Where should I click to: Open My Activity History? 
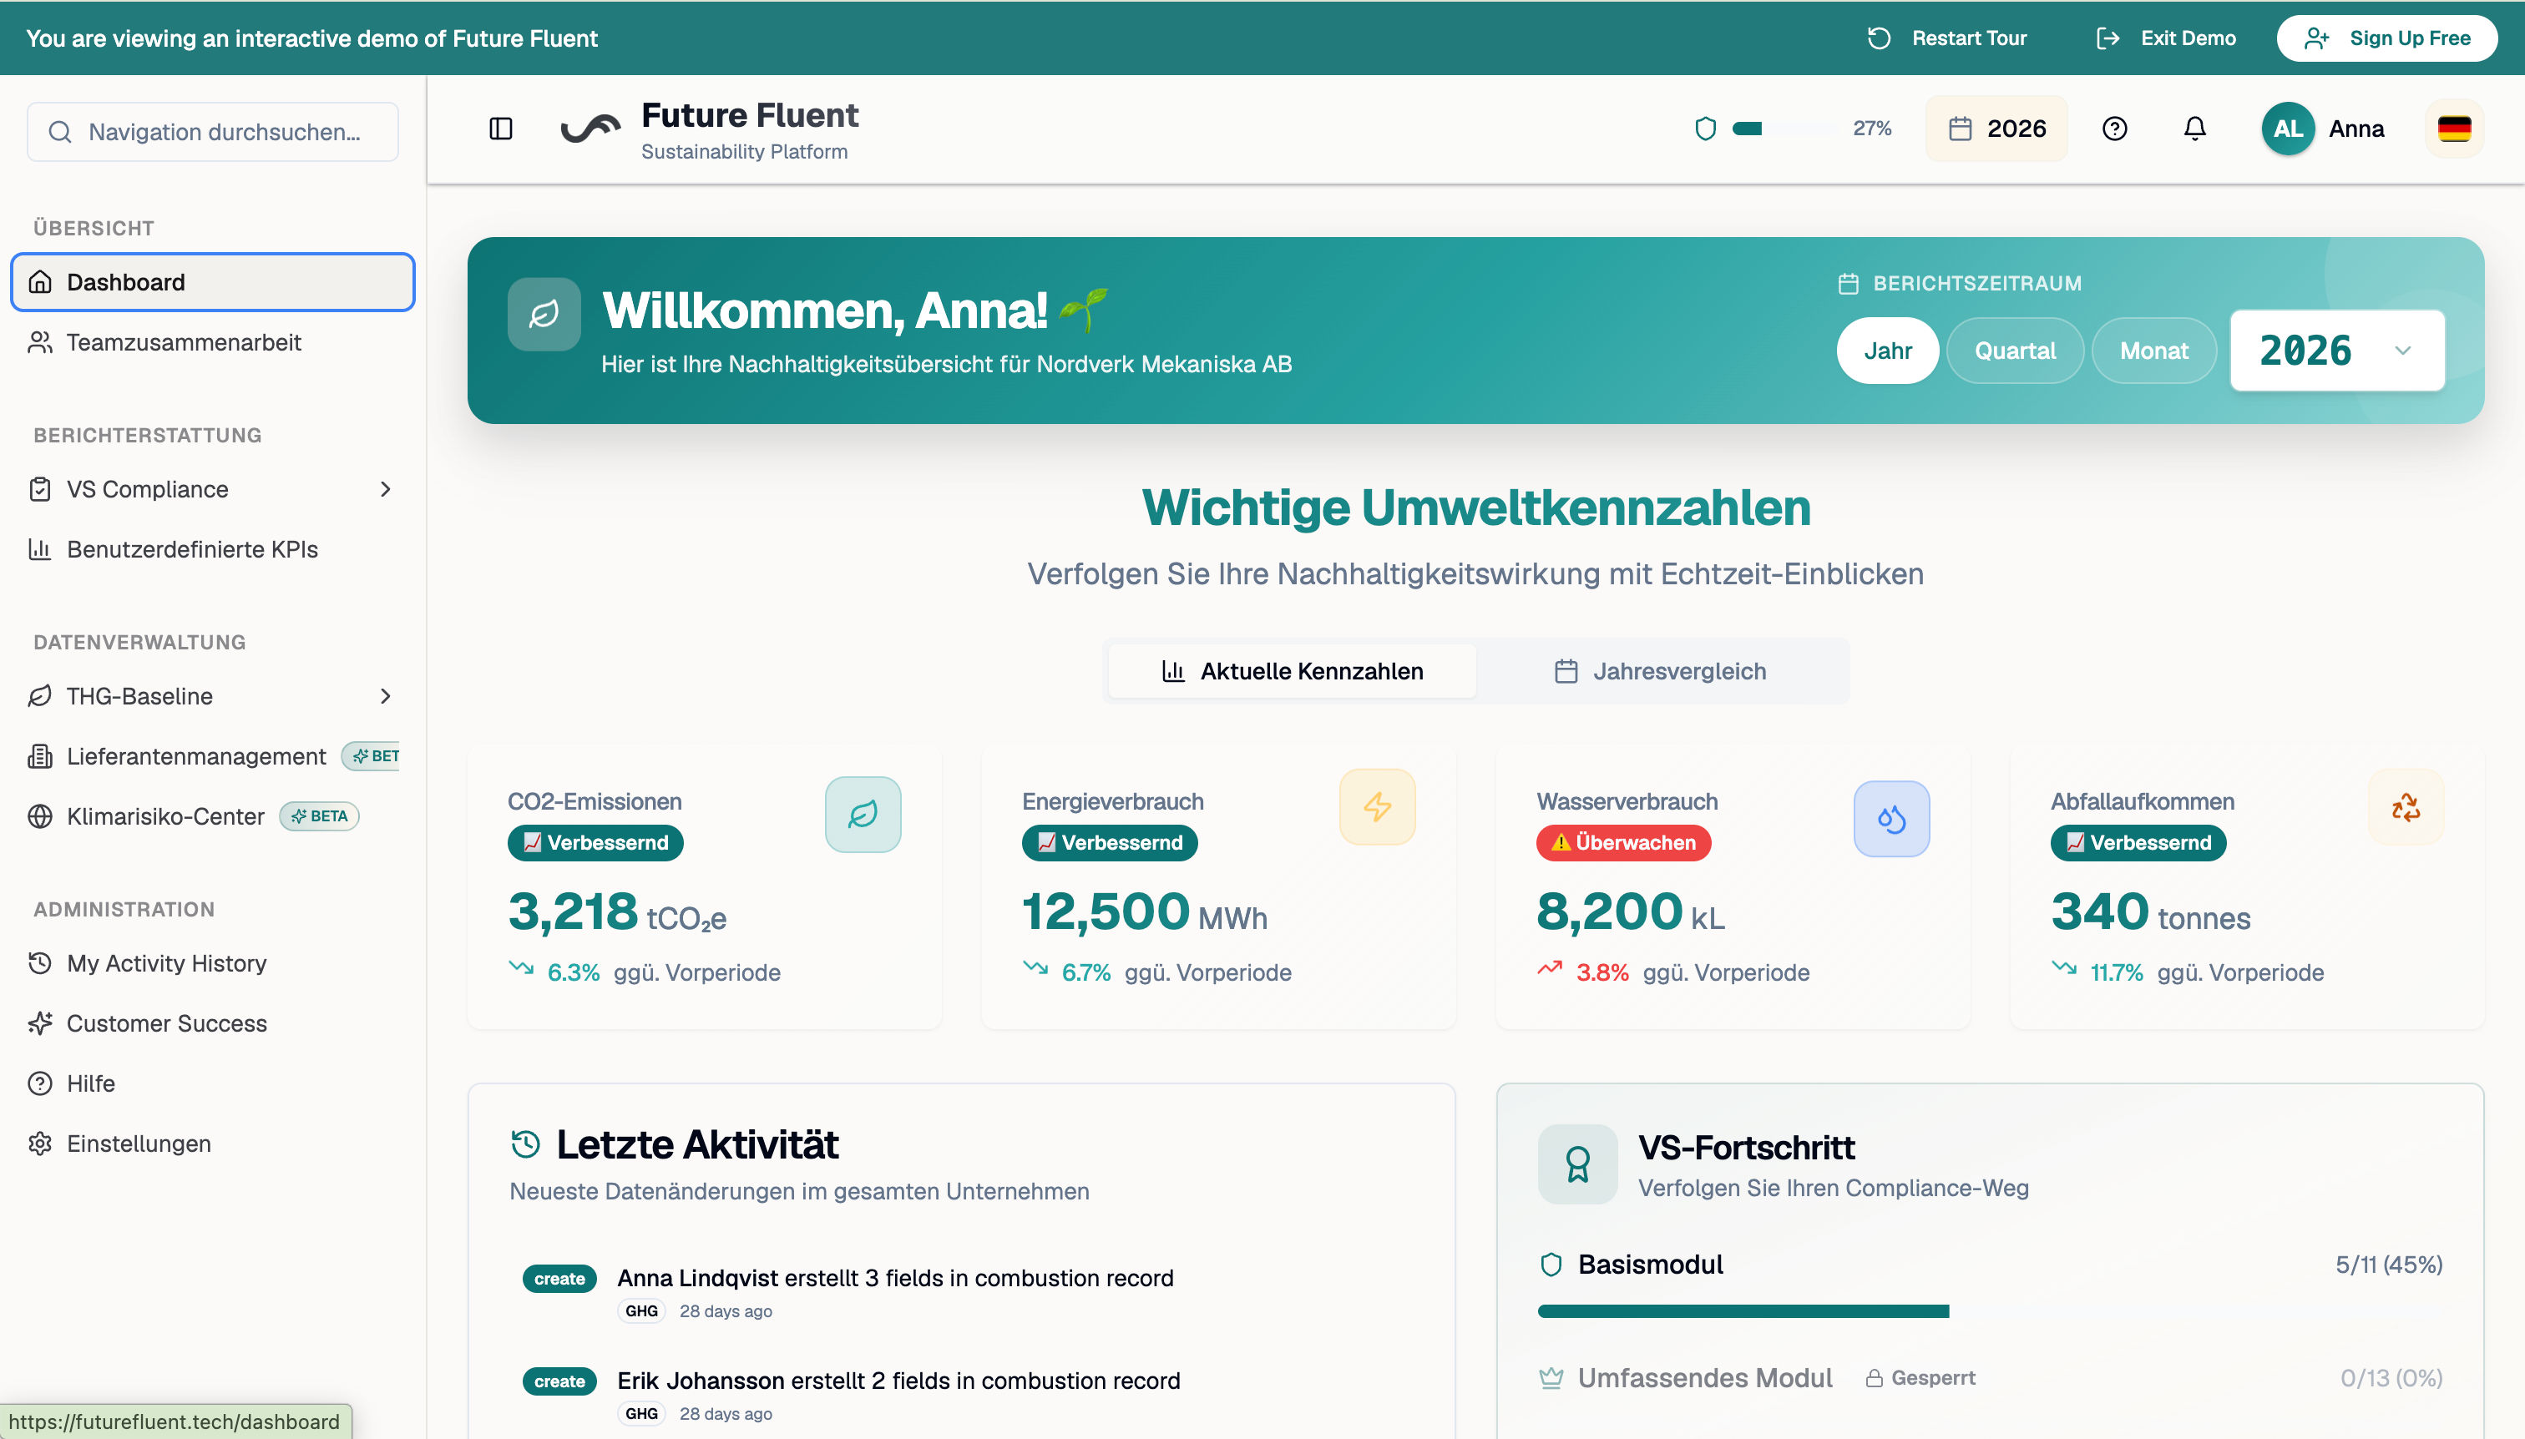point(213,962)
